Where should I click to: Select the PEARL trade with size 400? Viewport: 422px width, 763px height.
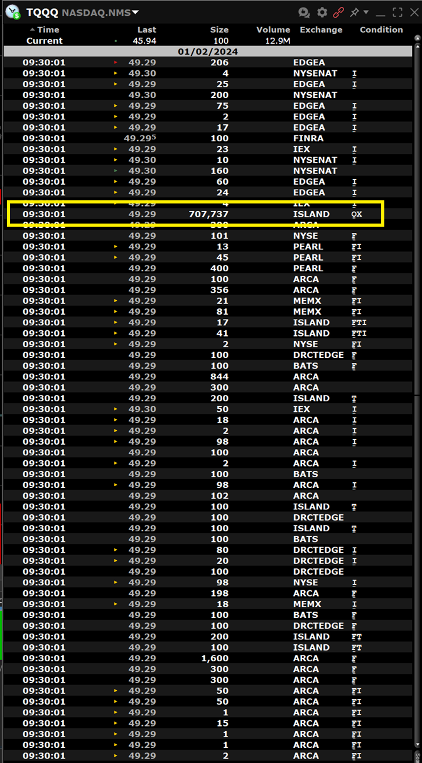pos(208,268)
